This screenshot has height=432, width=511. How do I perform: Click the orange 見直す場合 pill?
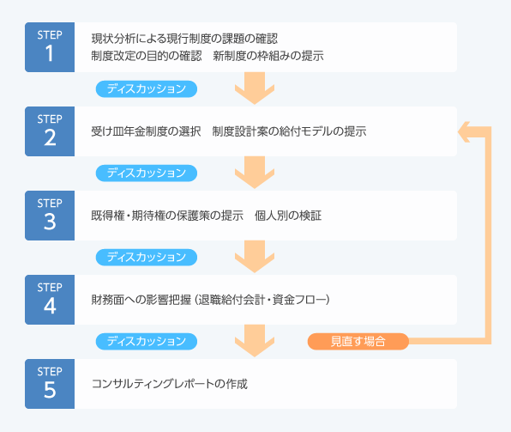point(358,342)
